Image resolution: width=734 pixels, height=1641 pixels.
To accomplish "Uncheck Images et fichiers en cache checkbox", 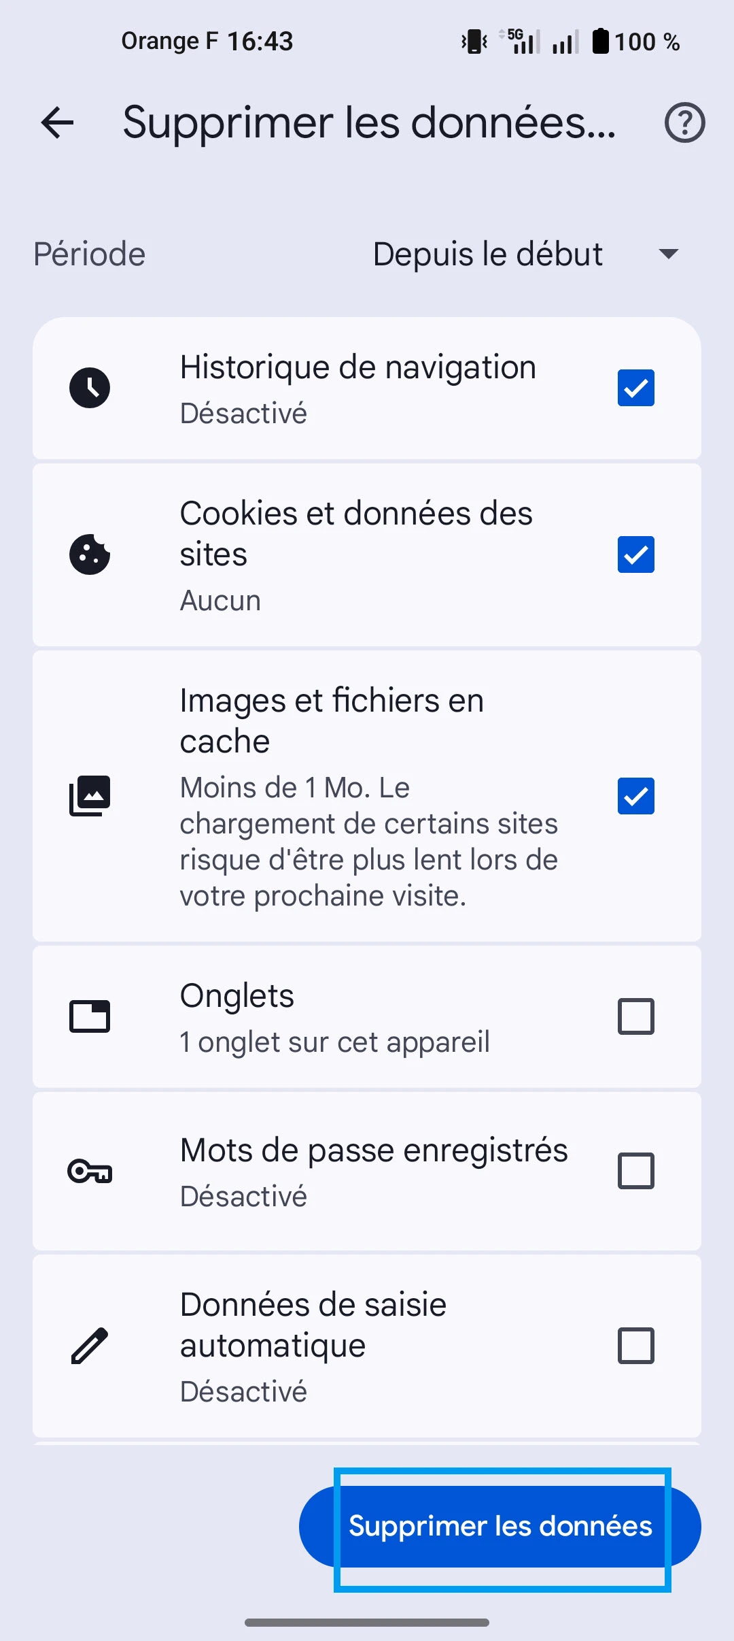I will (635, 796).
